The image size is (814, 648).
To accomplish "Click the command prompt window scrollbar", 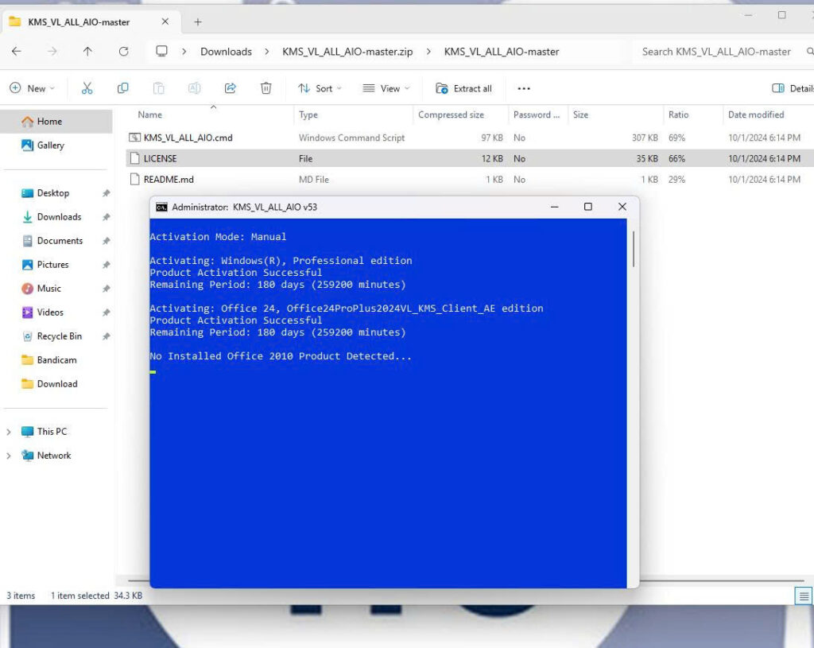I will 633,250.
